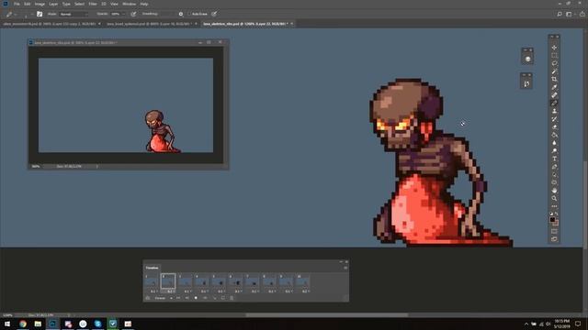Select the Blur tool
The width and height of the screenshot is (588, 330).
coord(554,143)
